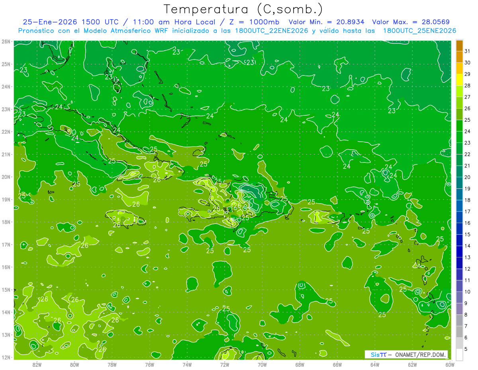Click the 26N latitude axis label
Screen dimensions: 478x370
(6, 42)
